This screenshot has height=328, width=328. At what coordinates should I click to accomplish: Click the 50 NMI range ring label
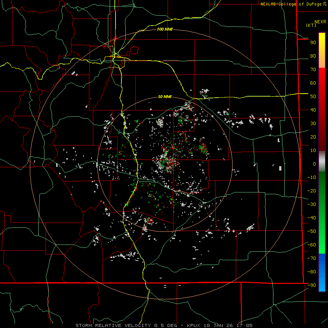[165, 97]
